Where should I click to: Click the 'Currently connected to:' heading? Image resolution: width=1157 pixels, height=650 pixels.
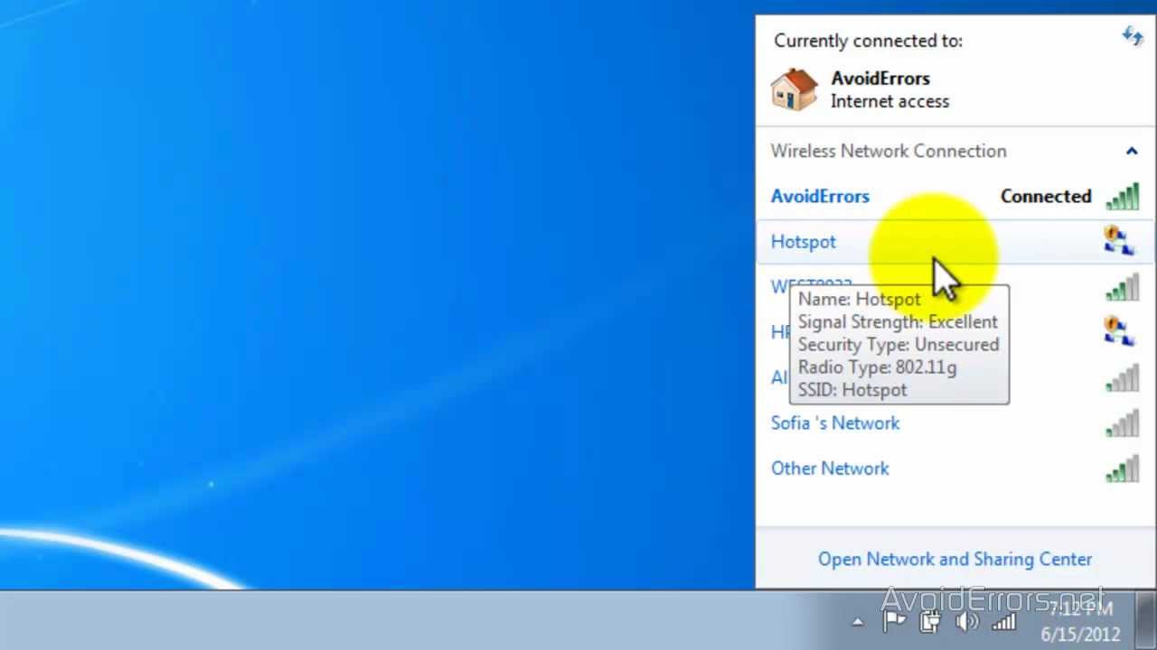coord(868,41)
